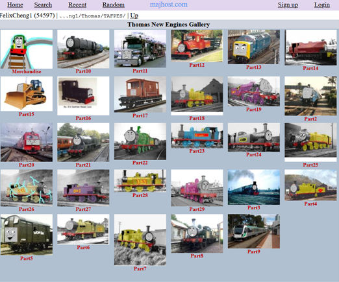
Task: Go Up one directory level
Action: click(134, 16)
